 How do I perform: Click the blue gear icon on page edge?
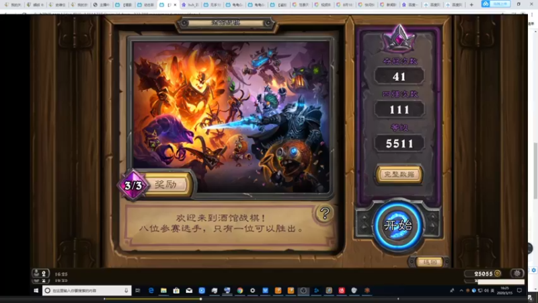[x=533, y=270]
